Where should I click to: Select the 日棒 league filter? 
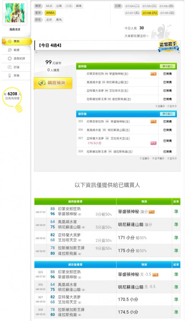tap(59, 6)
